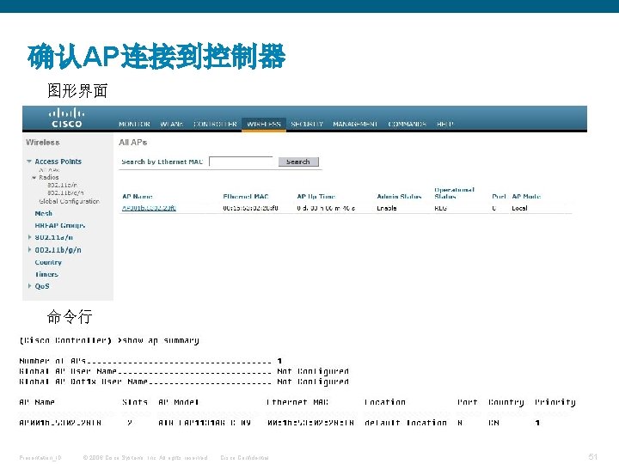Viewport: 619px width, 464px height.
Task: Open Radios in the sidebar
Action: point(48,178)
